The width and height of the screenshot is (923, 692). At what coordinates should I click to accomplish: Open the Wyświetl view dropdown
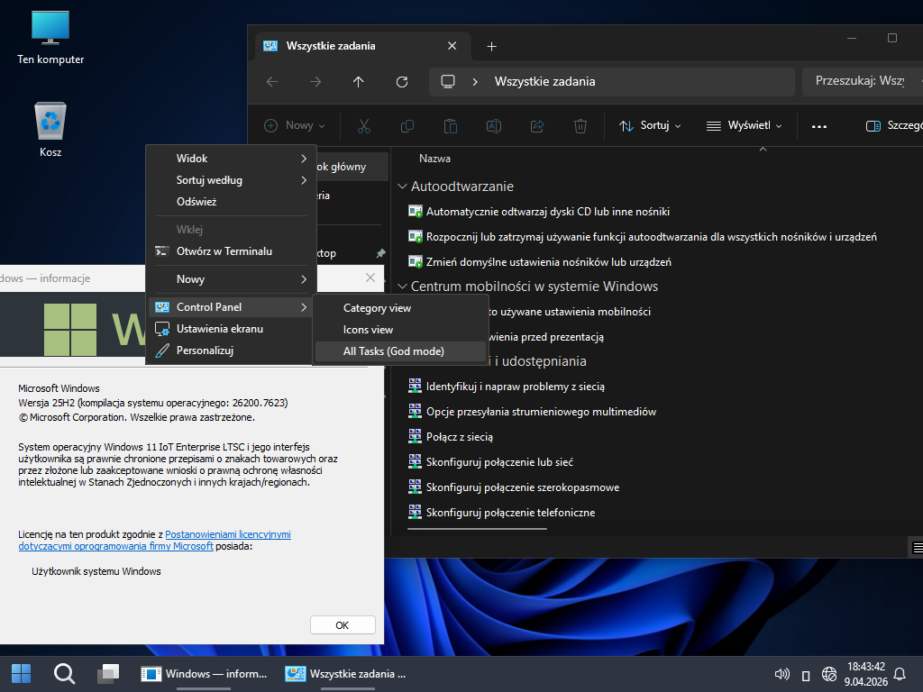[x=743, y=126]
